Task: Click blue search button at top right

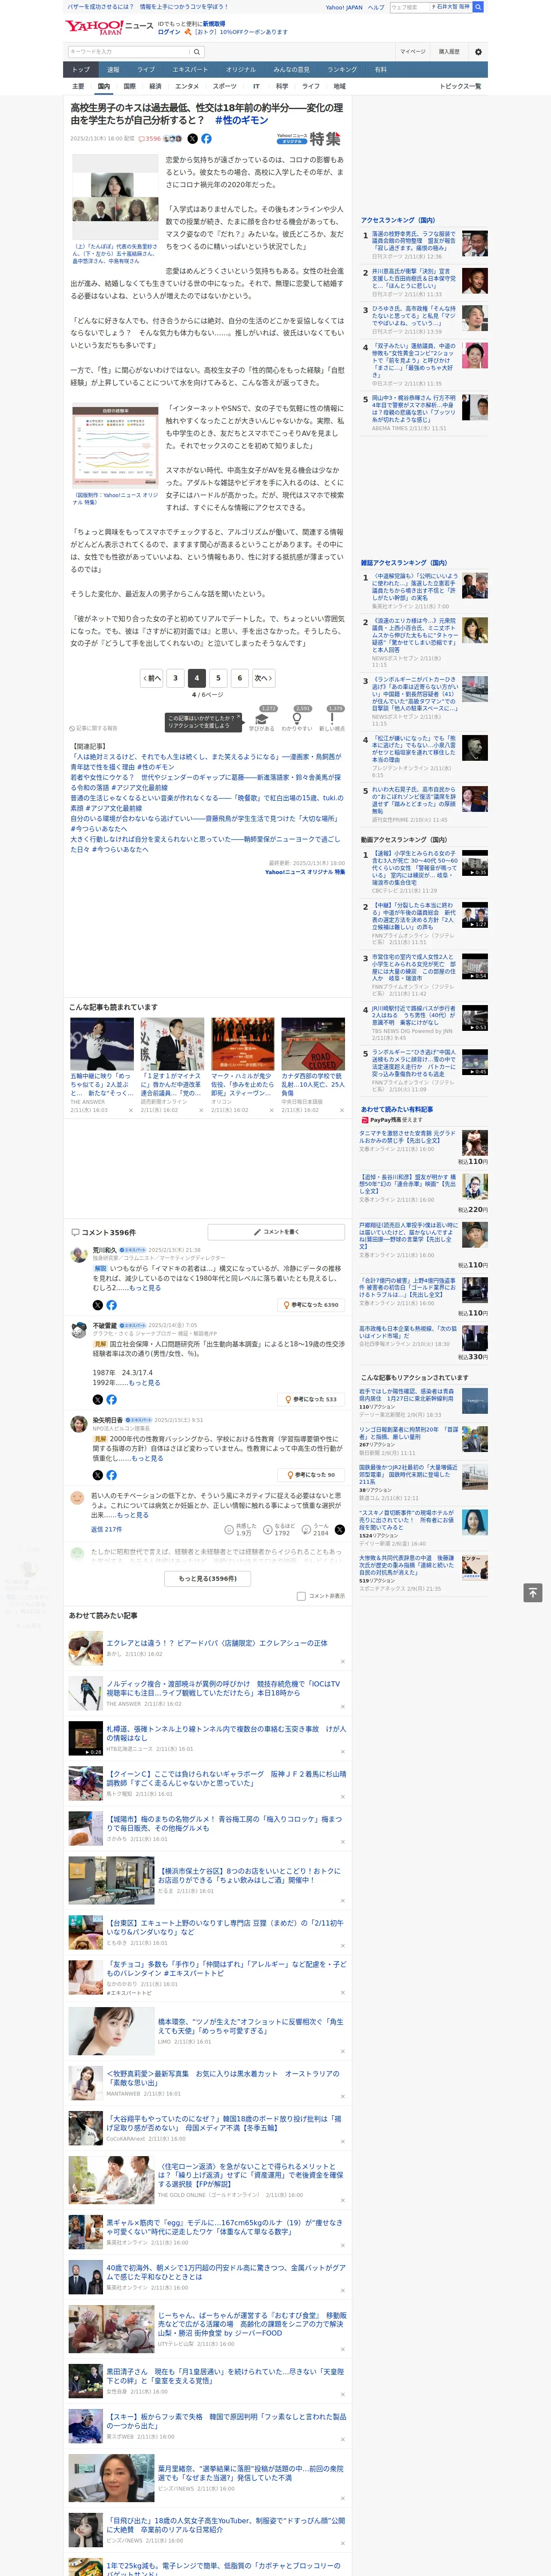Action: (x=478, y=7)
